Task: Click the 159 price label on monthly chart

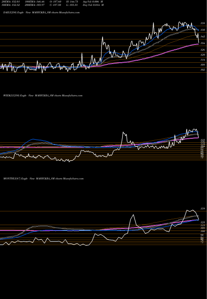Action: tap(203, 208)
